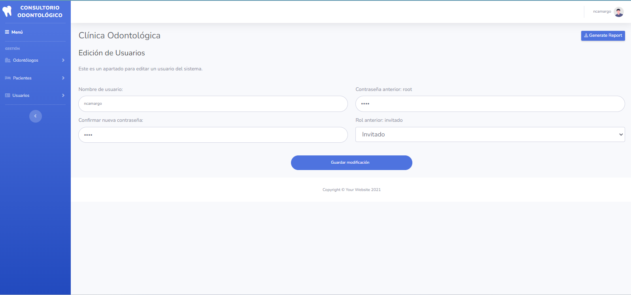Open the ncamargo username dropdown

pos(602,11)
